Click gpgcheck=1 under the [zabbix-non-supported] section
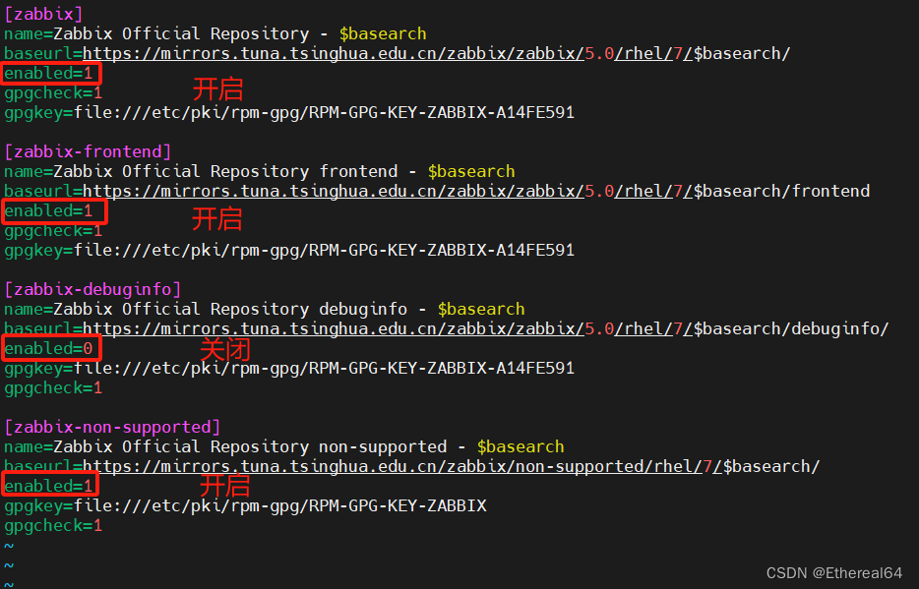 pos(53,526)
